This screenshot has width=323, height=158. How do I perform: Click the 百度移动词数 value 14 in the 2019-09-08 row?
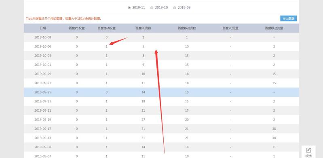pyautogui.click(x=187, y=147)
